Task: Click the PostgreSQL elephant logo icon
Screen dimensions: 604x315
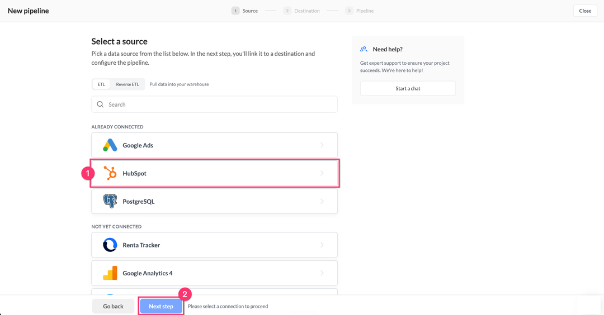Action: point(110,201)
